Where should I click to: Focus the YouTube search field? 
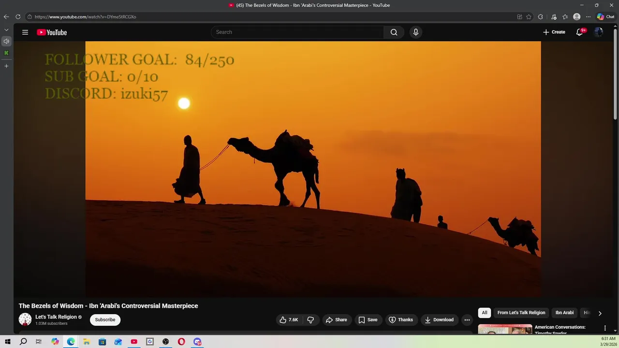coord(297,32)
